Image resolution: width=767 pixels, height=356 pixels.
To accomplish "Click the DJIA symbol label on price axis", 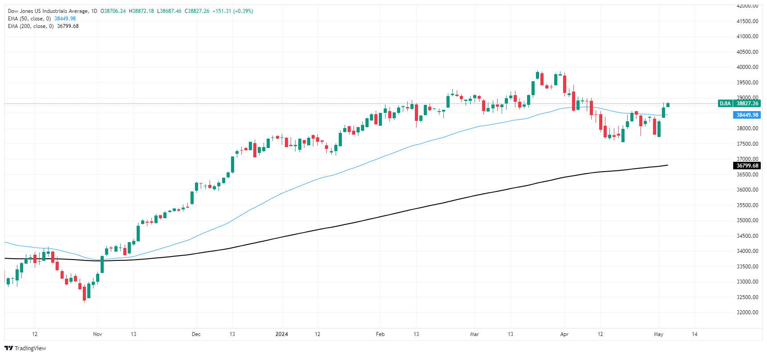I will point(725,104).
